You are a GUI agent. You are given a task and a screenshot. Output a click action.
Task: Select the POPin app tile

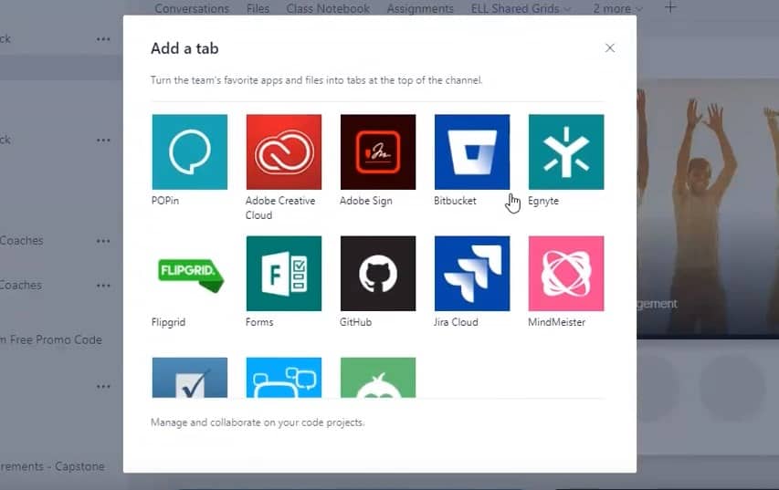click(189, 151)
